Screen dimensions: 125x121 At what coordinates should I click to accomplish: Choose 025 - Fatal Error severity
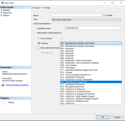tap(91, 103)
